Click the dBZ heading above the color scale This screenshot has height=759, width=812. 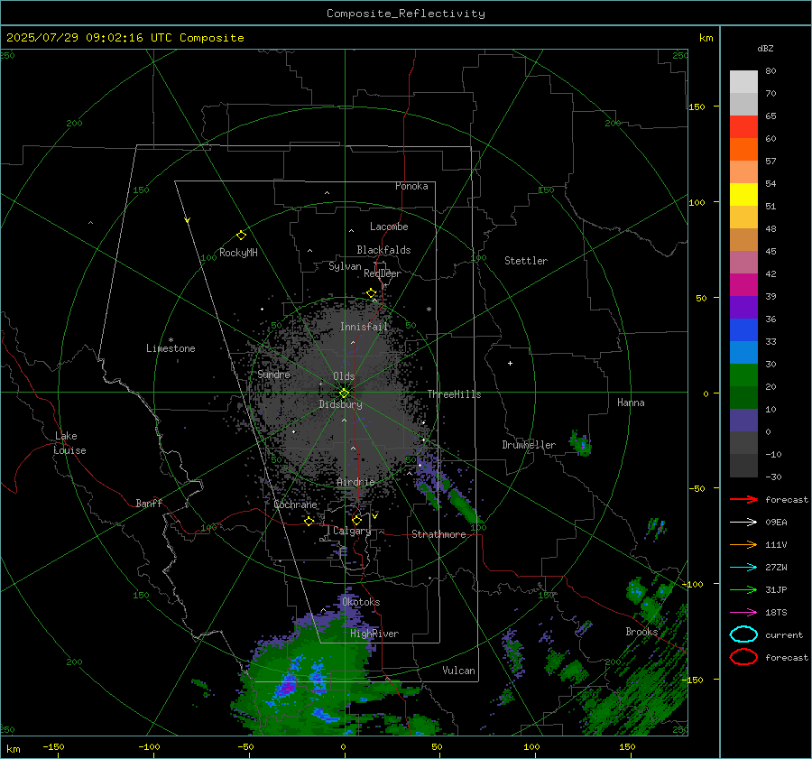coord(765,48)
